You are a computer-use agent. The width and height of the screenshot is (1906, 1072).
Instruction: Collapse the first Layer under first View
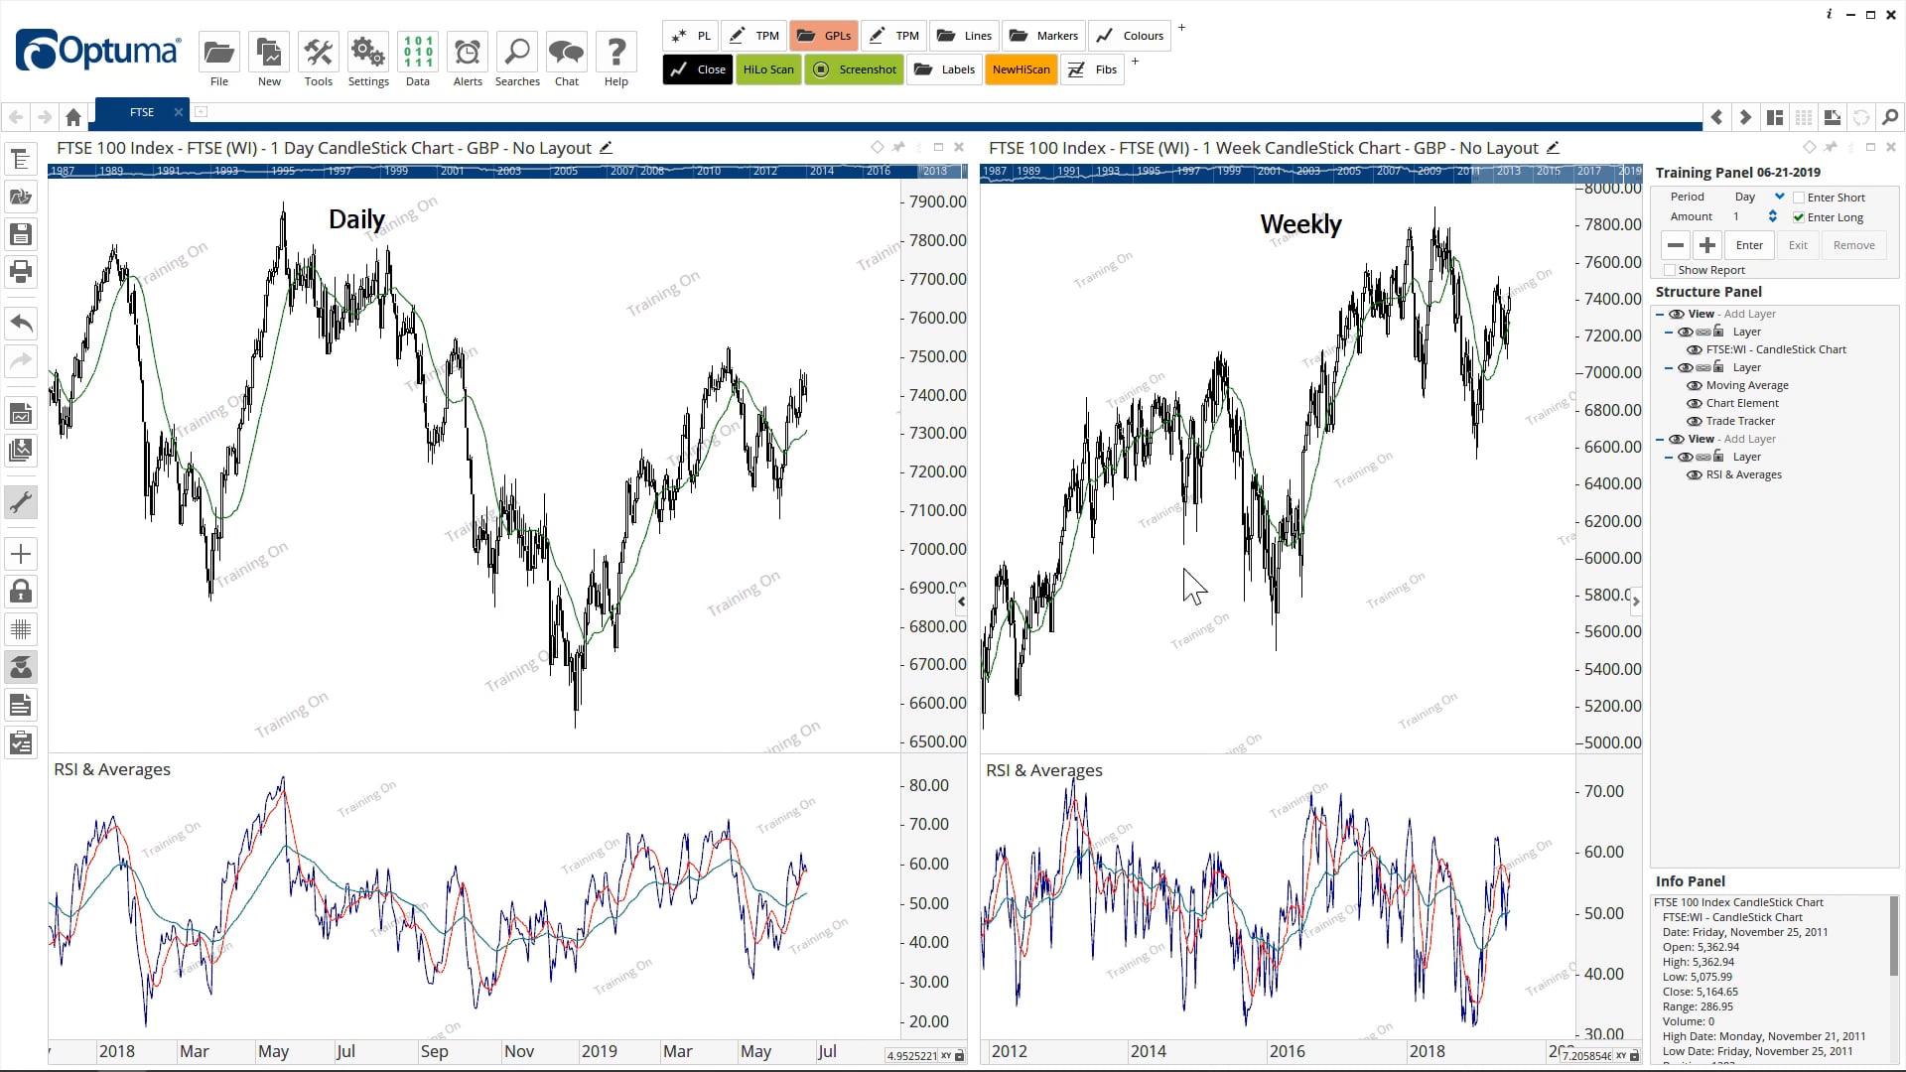tap(1669, 332)
